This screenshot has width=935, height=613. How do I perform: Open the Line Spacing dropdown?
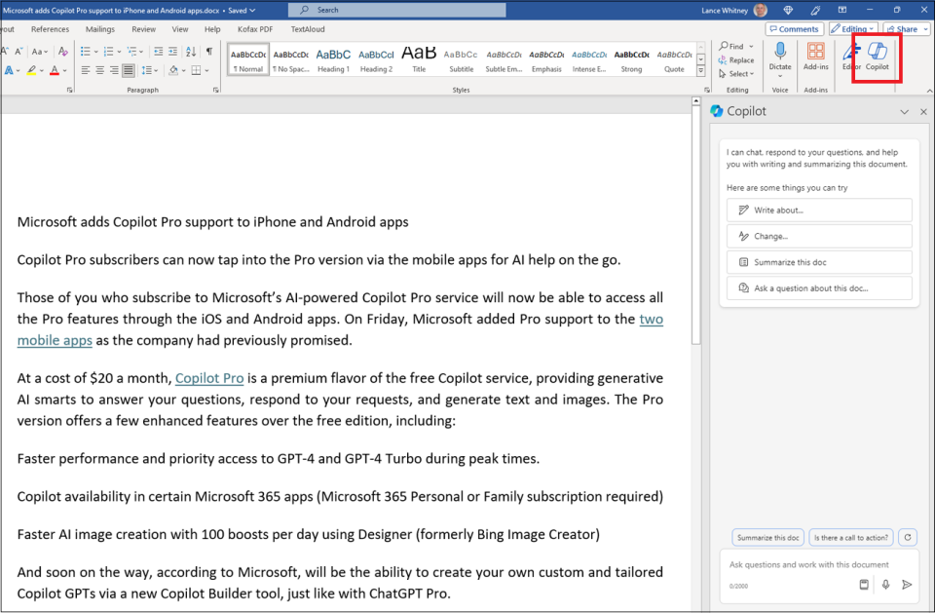(156, 70)
